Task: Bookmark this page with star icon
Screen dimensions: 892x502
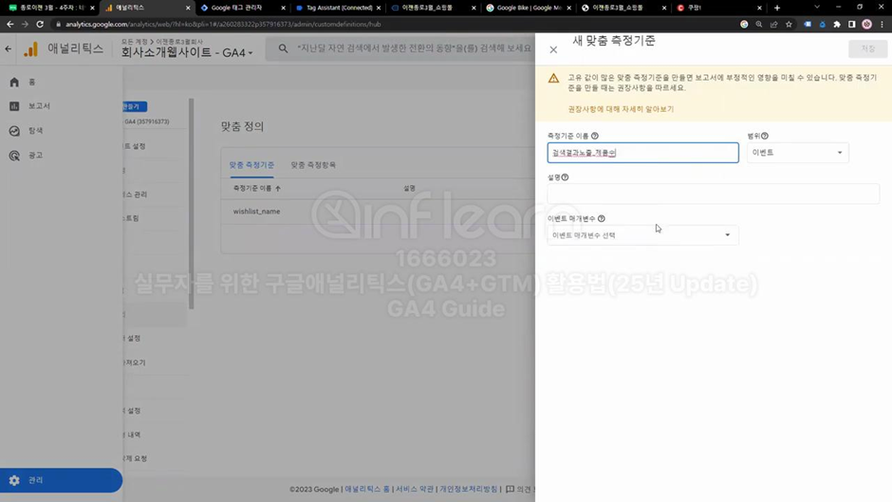Action: (x=789, y=25)
